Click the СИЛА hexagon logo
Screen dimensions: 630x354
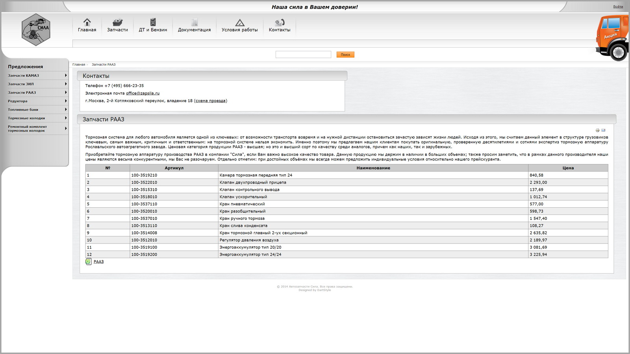tap(36, 29)
